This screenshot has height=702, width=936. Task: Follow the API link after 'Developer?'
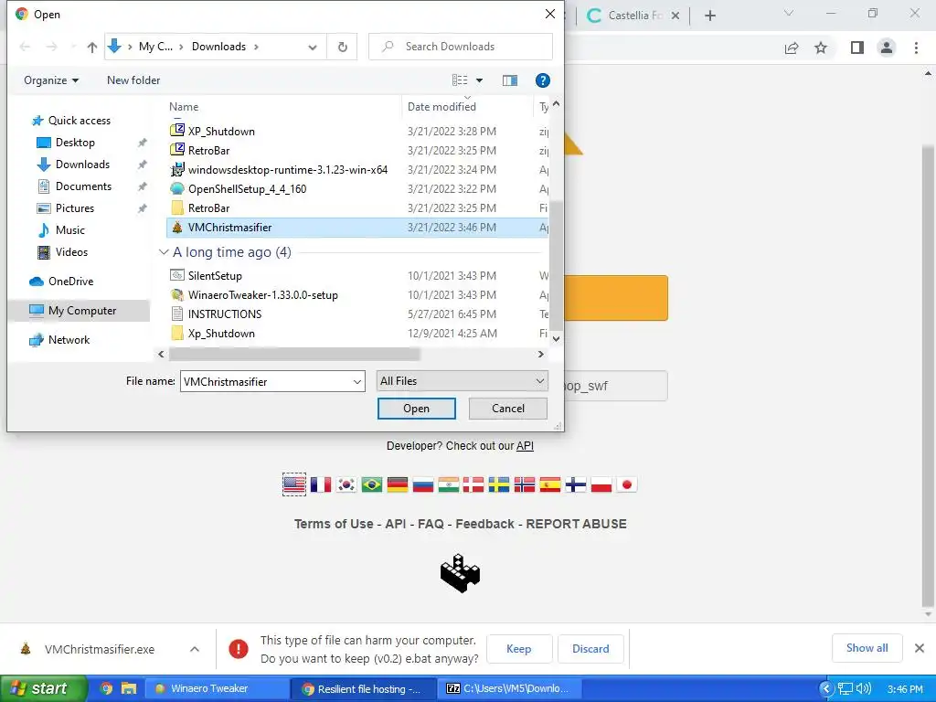pos(525,446)
